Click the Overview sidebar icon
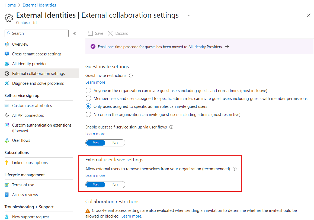Image resolution: width=314 pixels, height=220 pixels. pos(7,44)
